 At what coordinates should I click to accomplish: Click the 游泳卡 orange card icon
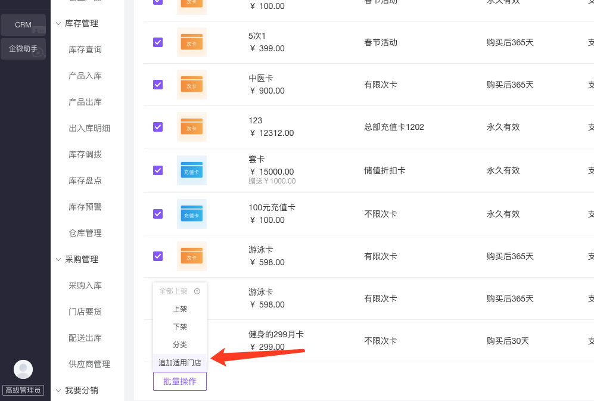(191, 256)
